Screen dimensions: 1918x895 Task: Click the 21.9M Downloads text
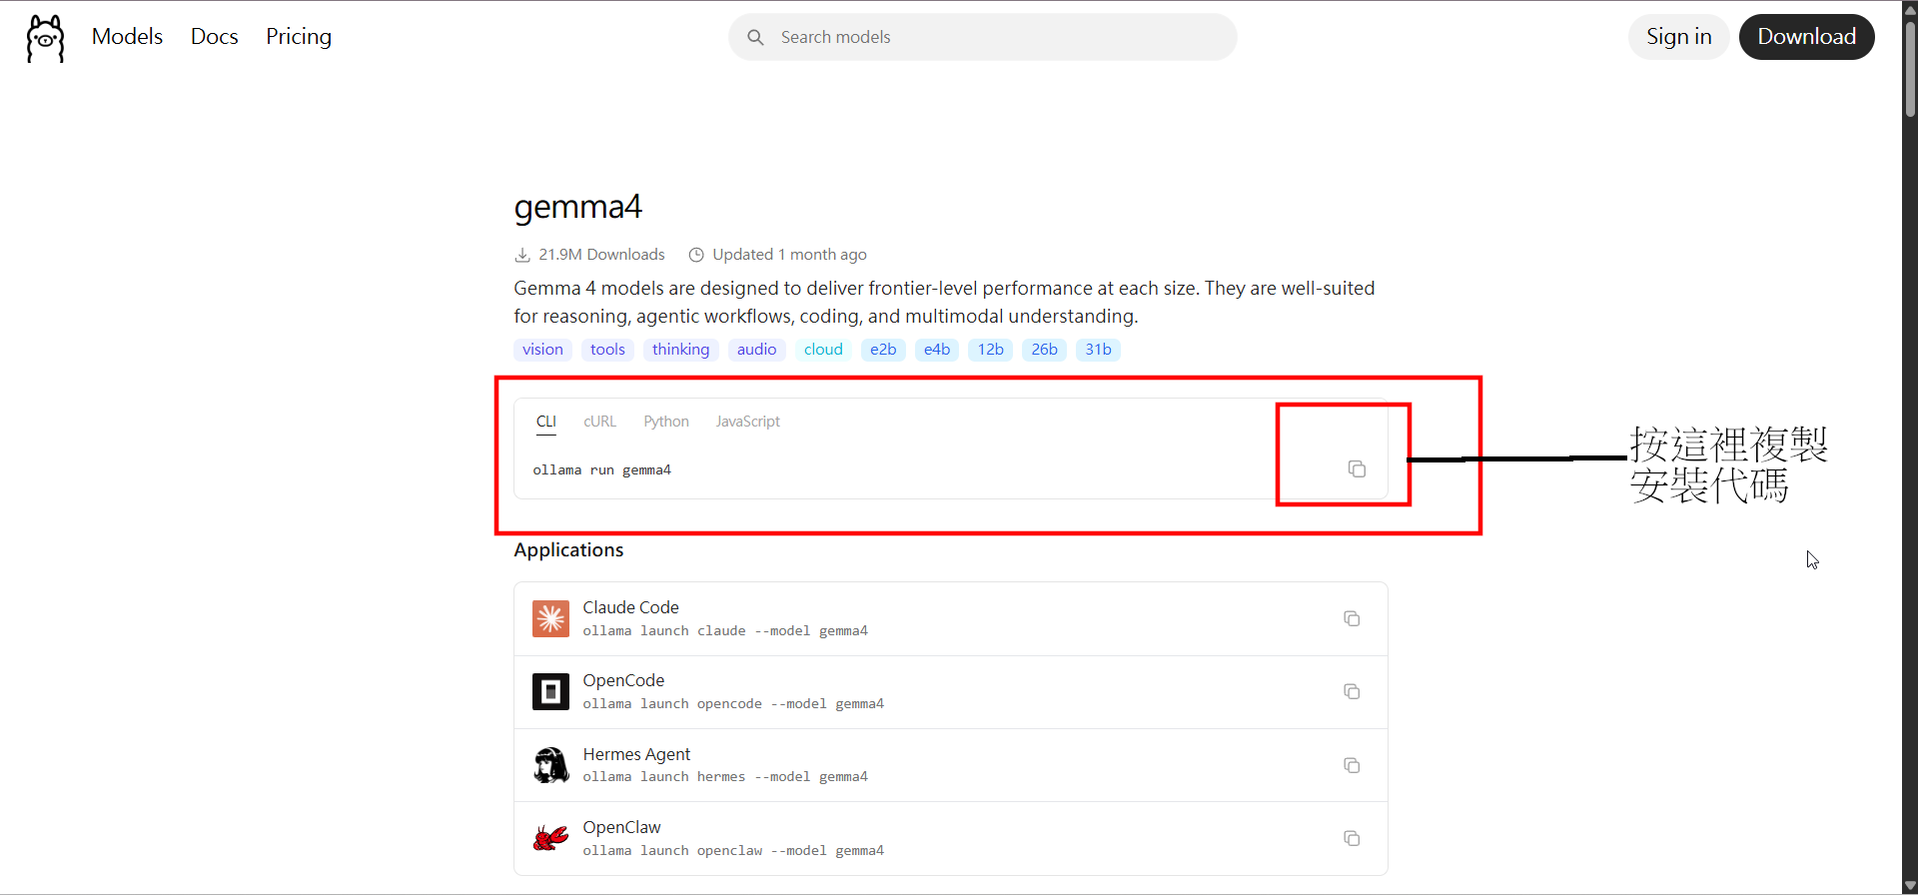(x=602, y=255)
